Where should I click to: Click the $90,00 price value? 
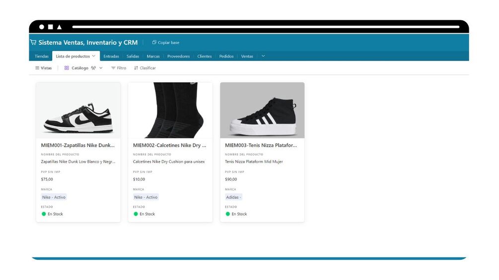(x=231, y=179)
